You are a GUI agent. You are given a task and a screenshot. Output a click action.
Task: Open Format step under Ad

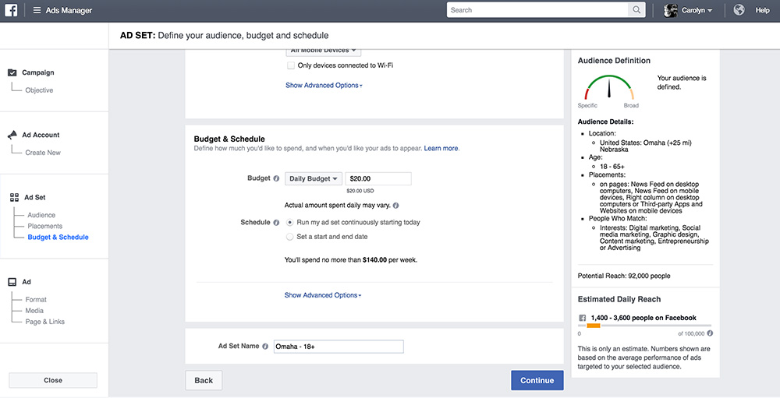click(x=36, y=300)
